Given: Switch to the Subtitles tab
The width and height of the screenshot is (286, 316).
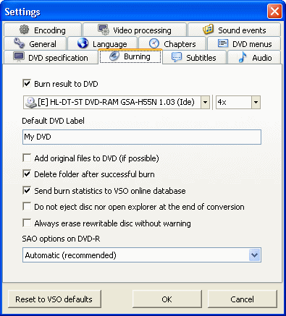Looking at the screenshot, I should coord(195,57).
